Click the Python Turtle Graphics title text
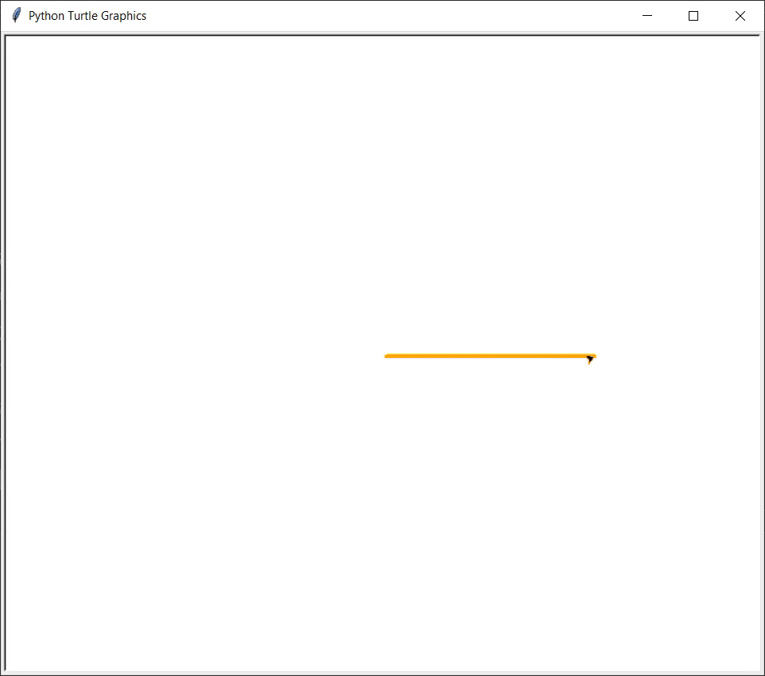 click(x=87, y=16)
